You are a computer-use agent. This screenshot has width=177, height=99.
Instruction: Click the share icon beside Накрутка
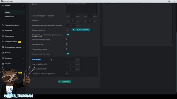click(3, 31)
